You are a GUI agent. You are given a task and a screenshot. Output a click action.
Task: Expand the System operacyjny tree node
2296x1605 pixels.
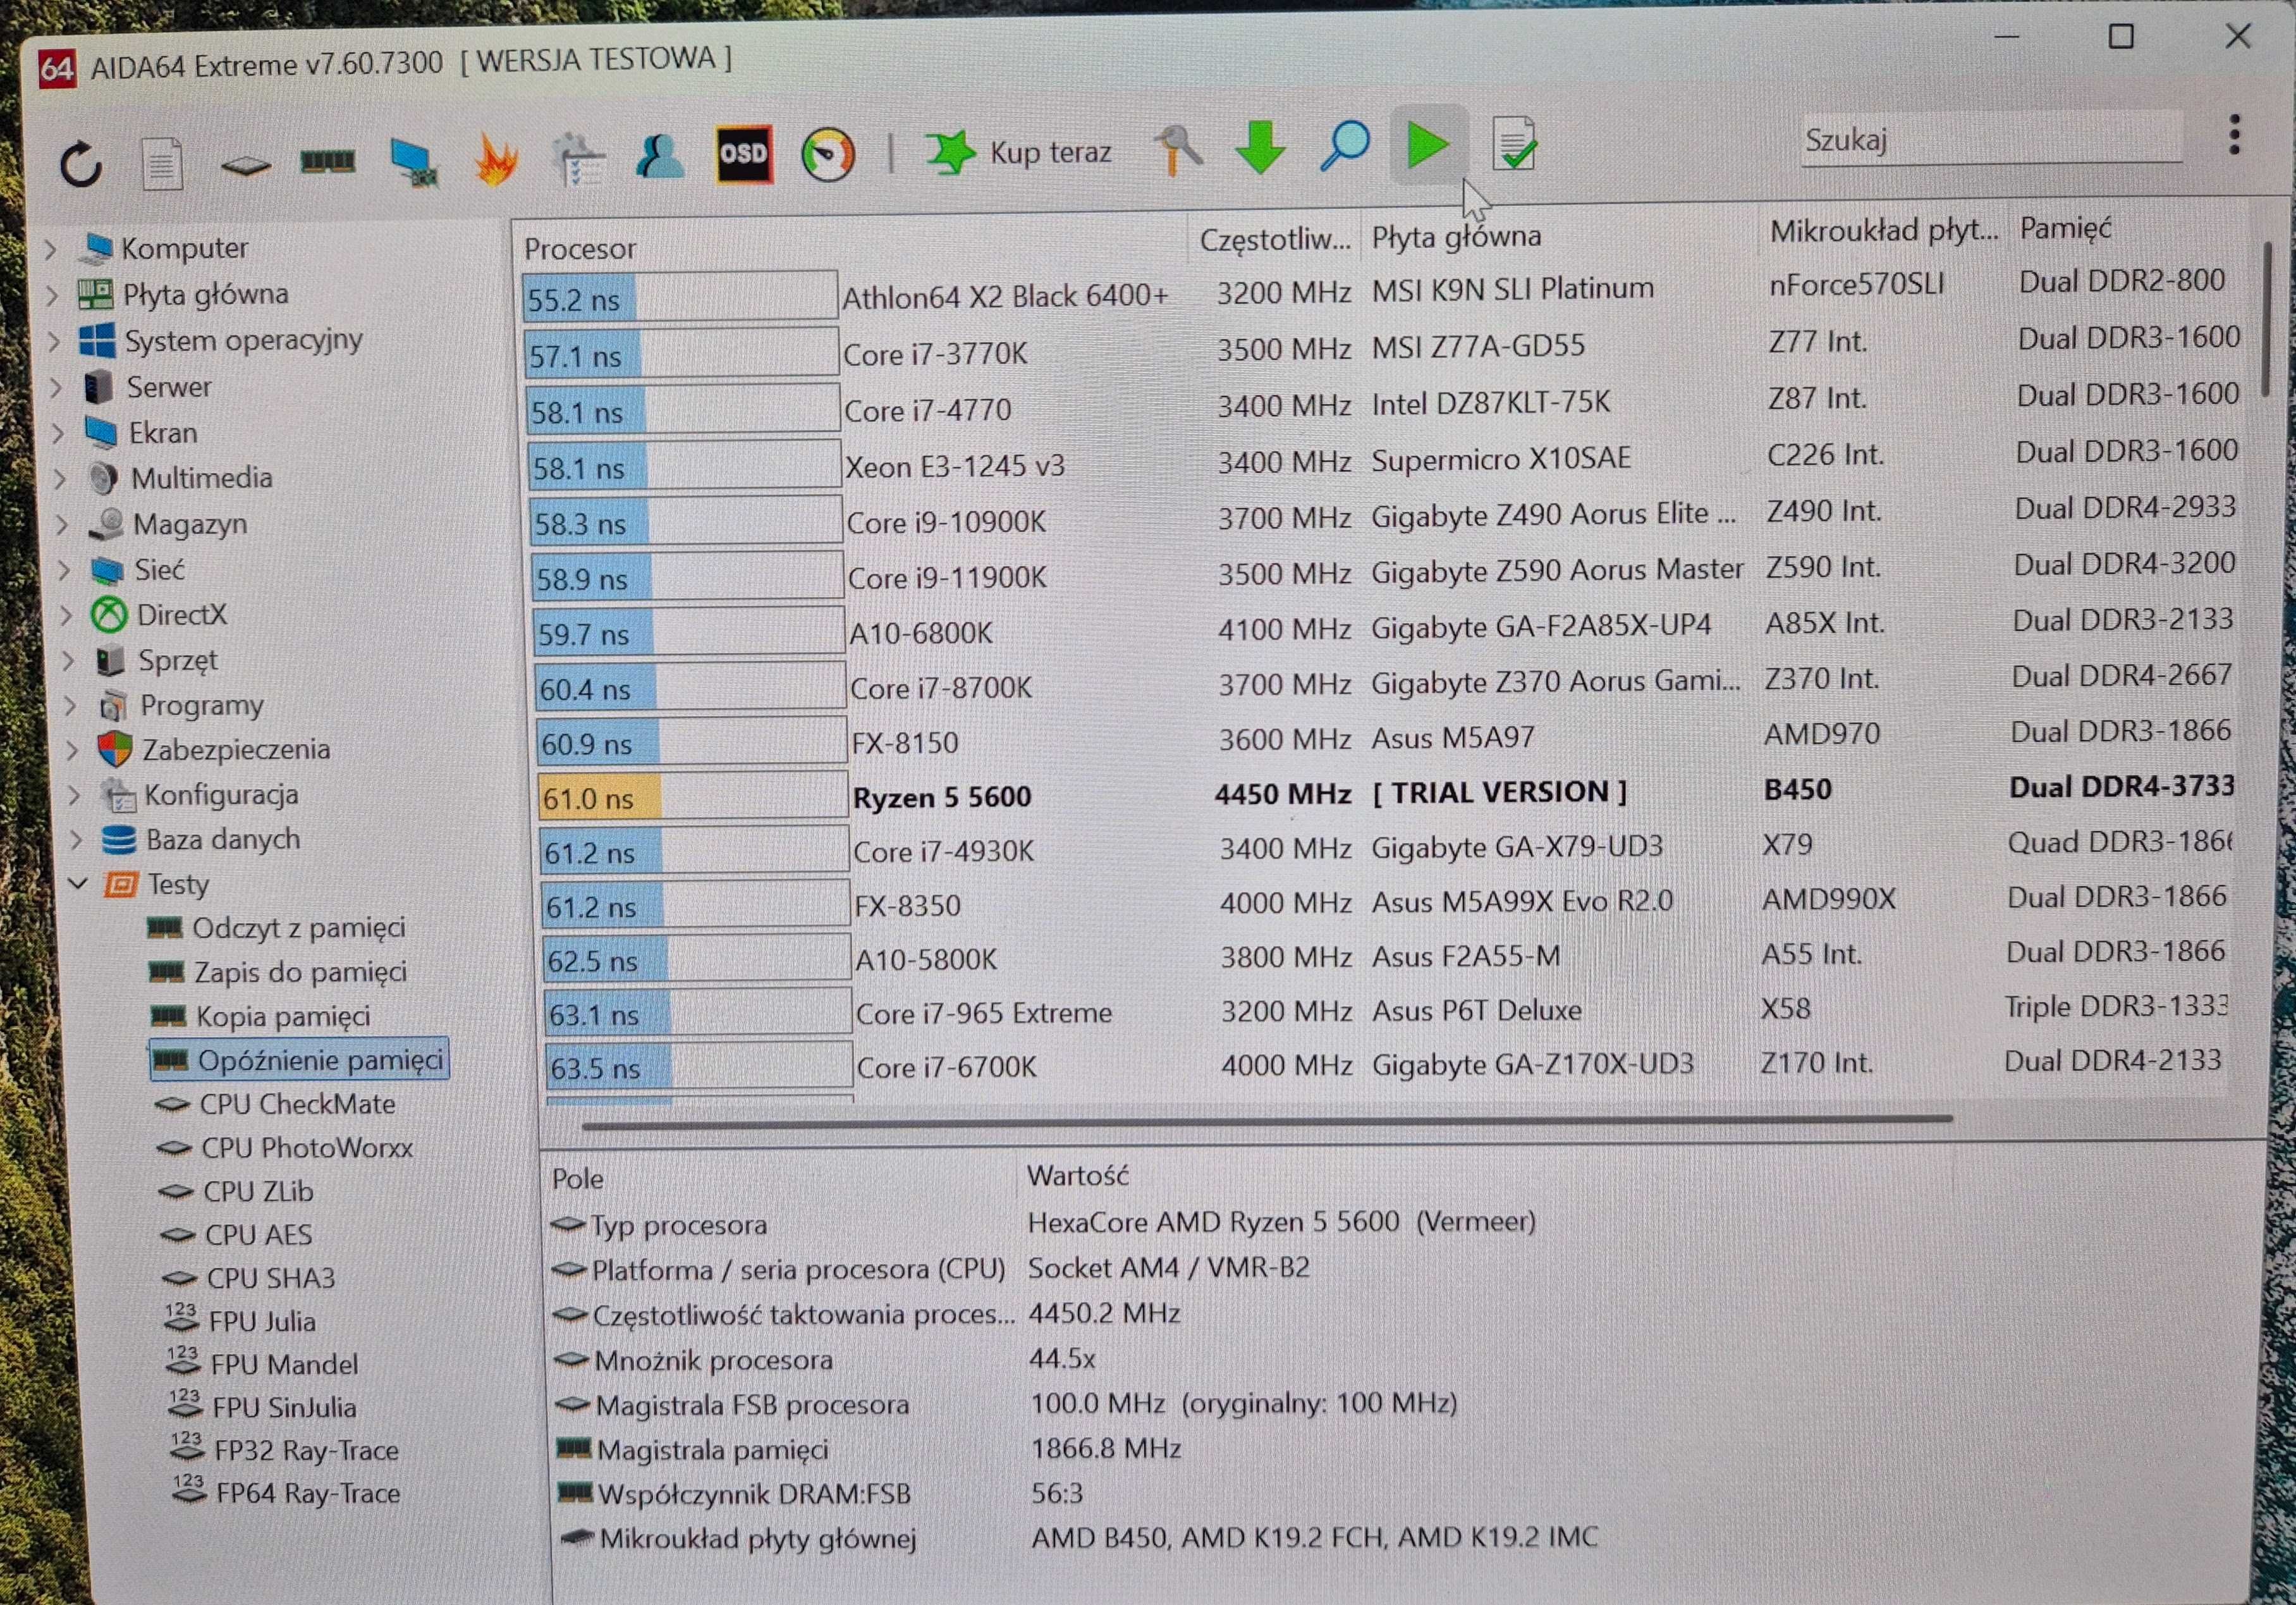click(x=55, y=341)
